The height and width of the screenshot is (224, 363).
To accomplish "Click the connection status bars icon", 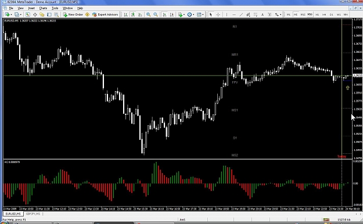I will click(326, 219).
